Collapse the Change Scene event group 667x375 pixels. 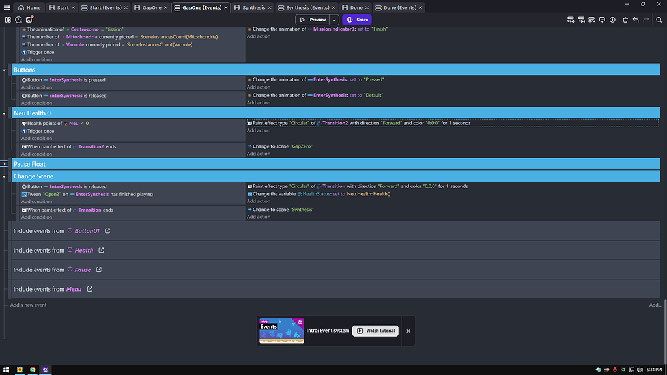click(x=5, y=176)
